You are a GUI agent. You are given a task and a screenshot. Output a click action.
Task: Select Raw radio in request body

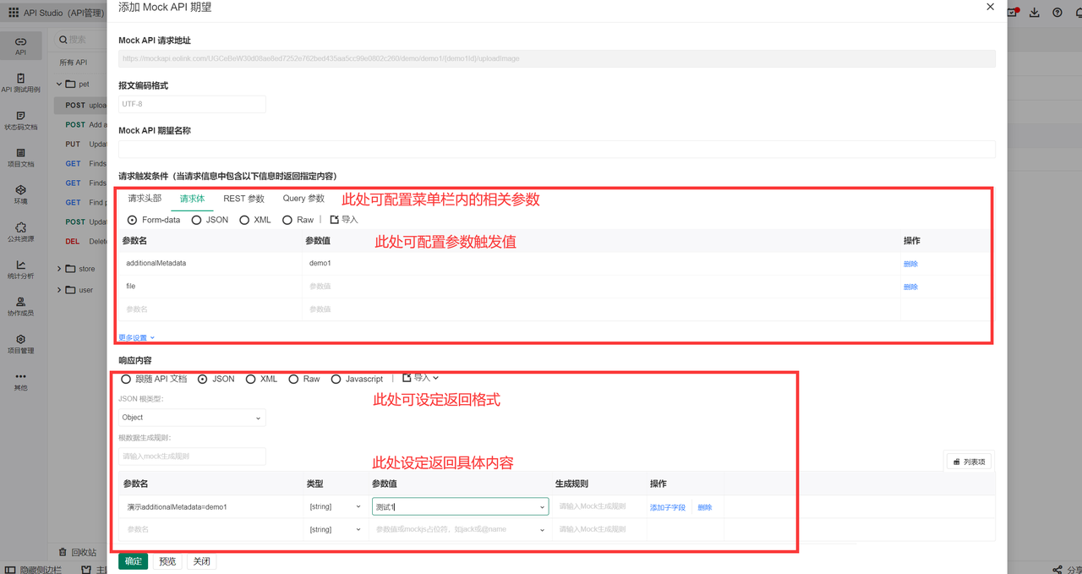point(287,220)
